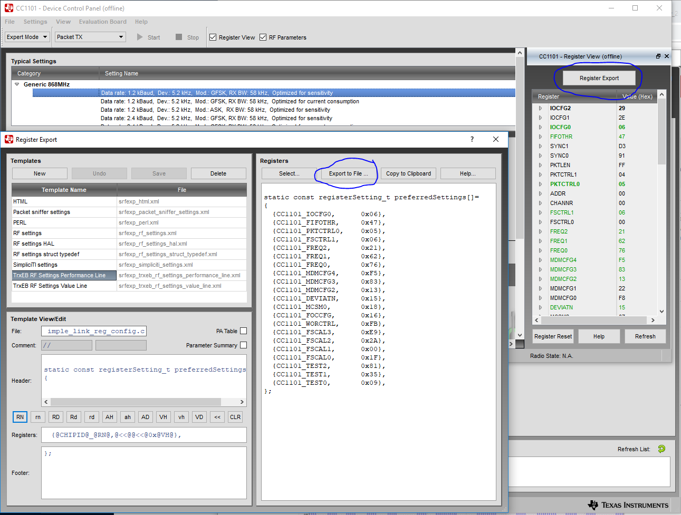
Task: Expand the PKTCTRL0 register row
Action: tap(540, 184)
